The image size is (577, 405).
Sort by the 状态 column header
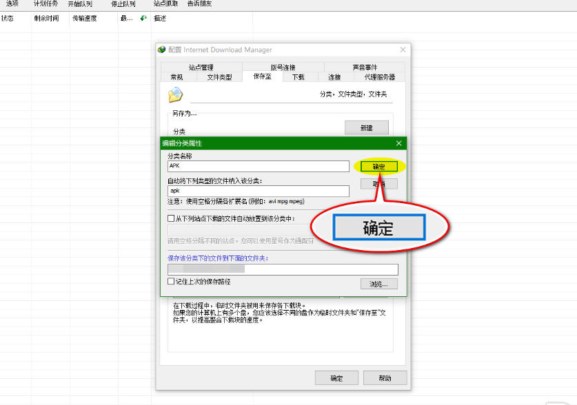pos(8,18)
